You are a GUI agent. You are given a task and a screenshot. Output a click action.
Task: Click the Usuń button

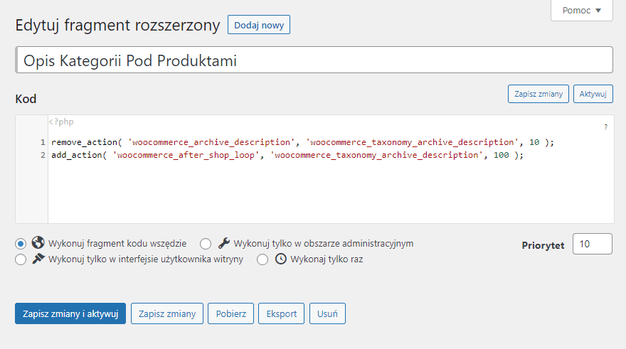(x=327, y=313)
